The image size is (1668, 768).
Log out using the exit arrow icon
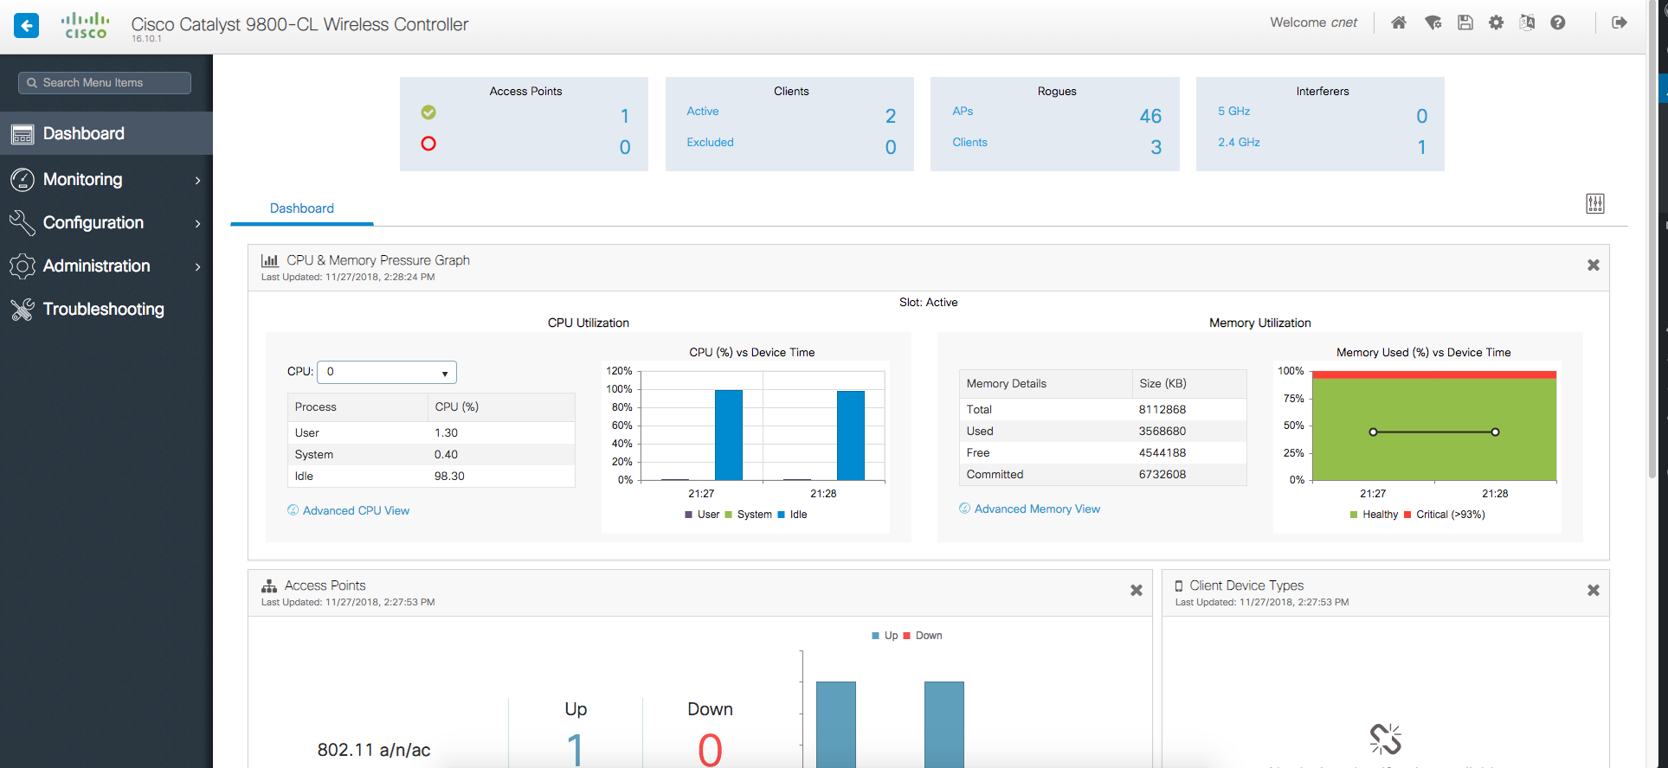point(1620,22)
